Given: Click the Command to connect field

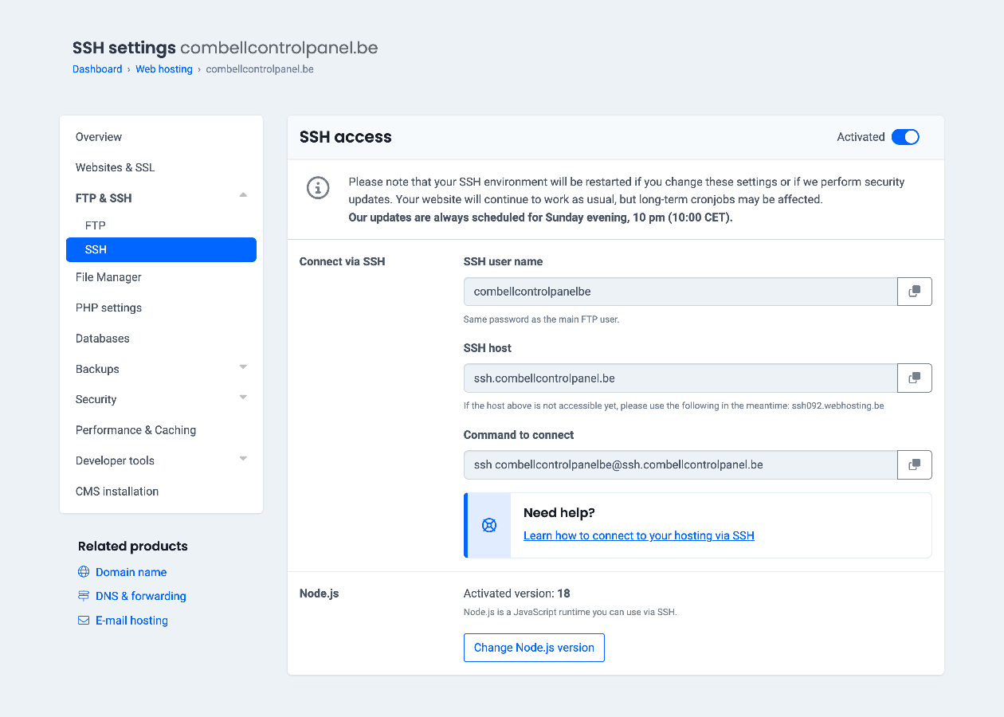Looking at the screenshot, I should click(x=680, y=464).
